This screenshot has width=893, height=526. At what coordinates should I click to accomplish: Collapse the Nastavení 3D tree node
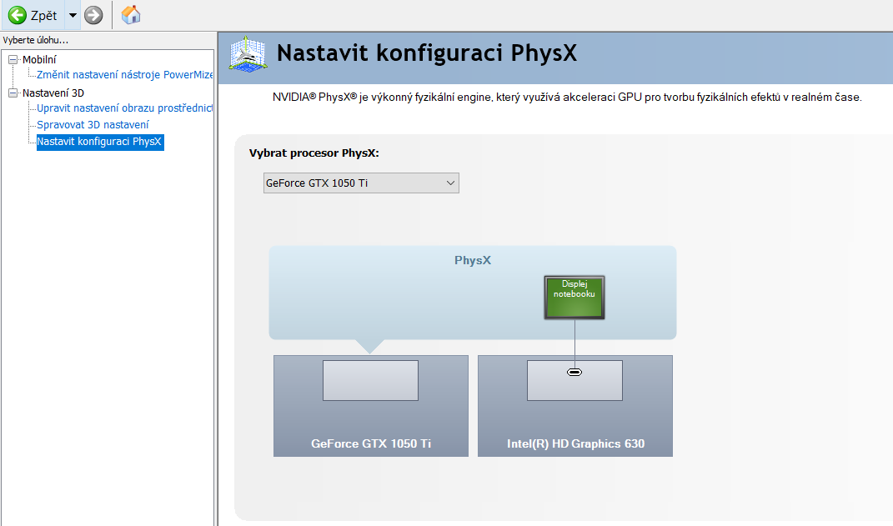click(13, 93)
